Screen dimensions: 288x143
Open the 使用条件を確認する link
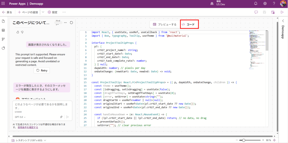pyautogui.click(x=28, y=127)
